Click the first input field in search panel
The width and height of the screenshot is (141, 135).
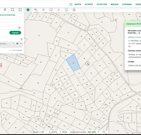pyautogui.click(x=10, y=21)
